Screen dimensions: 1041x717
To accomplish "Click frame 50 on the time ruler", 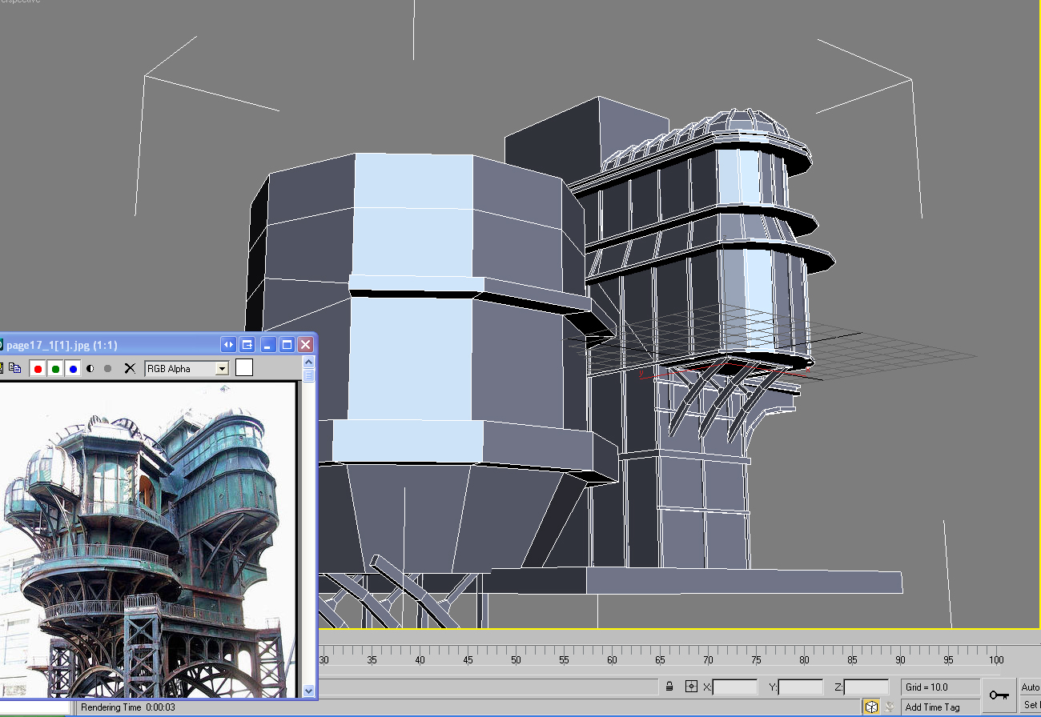I will point(516,660).
